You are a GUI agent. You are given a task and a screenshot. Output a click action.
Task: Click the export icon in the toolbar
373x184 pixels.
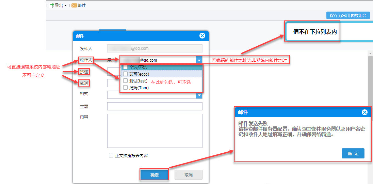[51, 5]
